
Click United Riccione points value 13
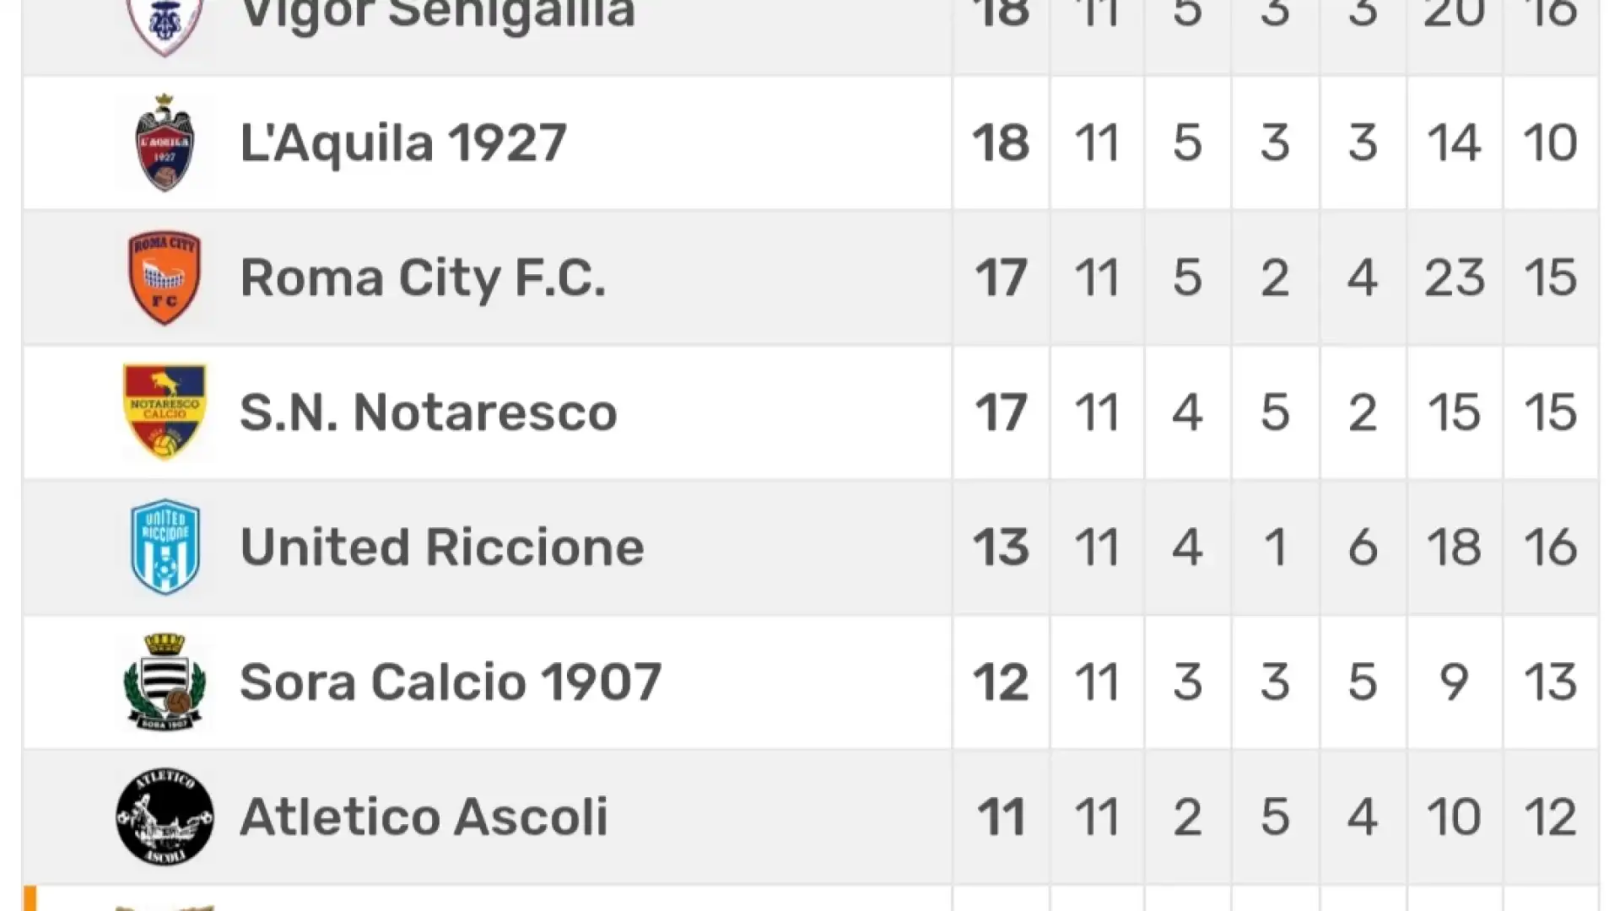coord(1001,547)
